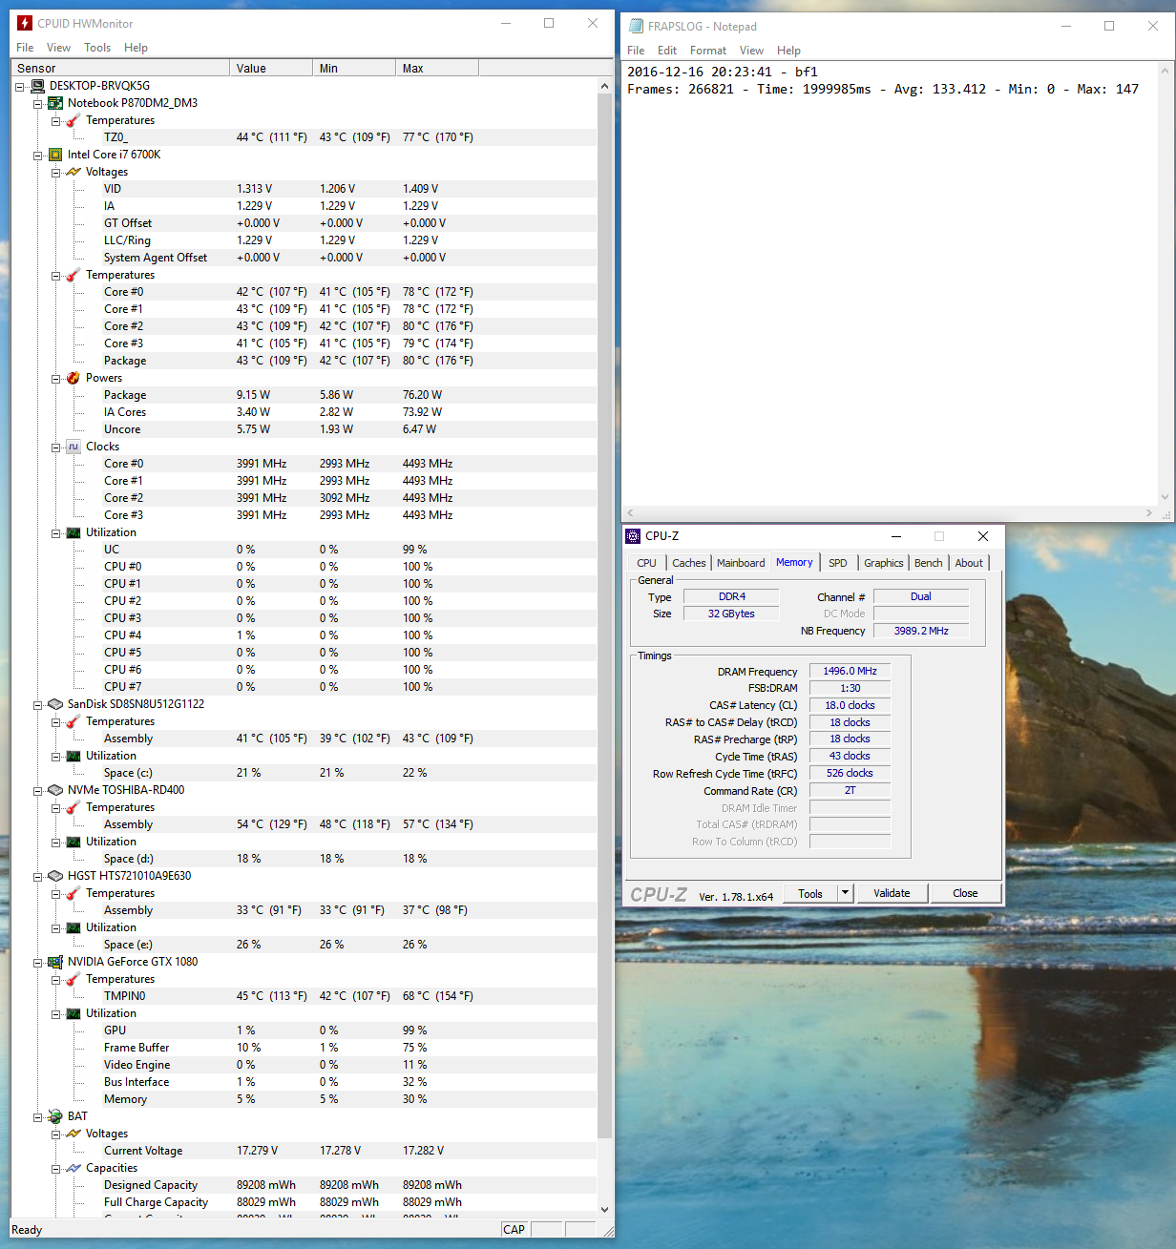Screen dimensions: 1176x1249
Task: Click the DESKTOP-BRVQK5G computer icon
Action: pos(37,86)
